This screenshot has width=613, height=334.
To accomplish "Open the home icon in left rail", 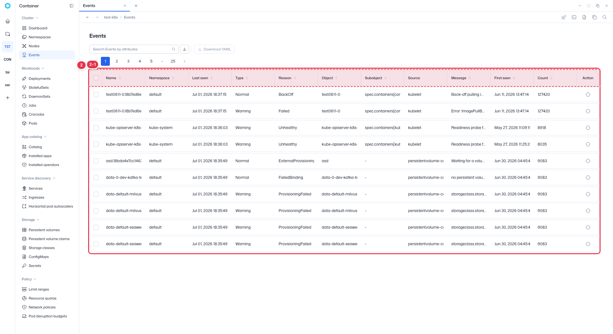I will click(x=8, y=21).
